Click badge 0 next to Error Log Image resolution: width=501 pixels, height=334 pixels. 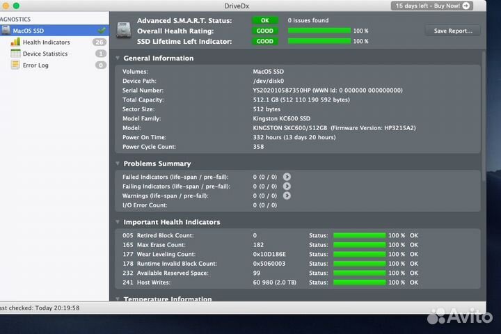[x=101, y=65]
